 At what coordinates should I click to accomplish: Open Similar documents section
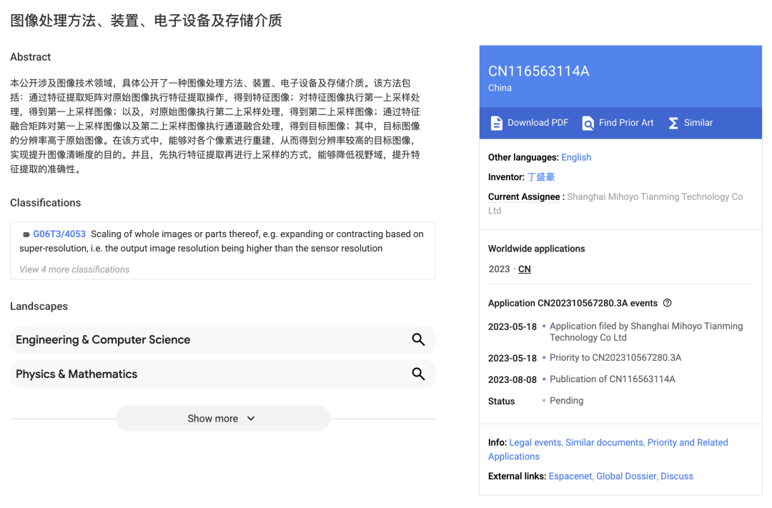click(604, 442)
